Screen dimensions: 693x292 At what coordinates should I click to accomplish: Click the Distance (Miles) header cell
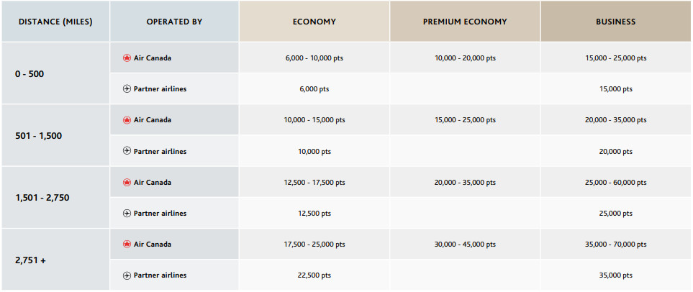pyautogui.click(x=55, y=22)
